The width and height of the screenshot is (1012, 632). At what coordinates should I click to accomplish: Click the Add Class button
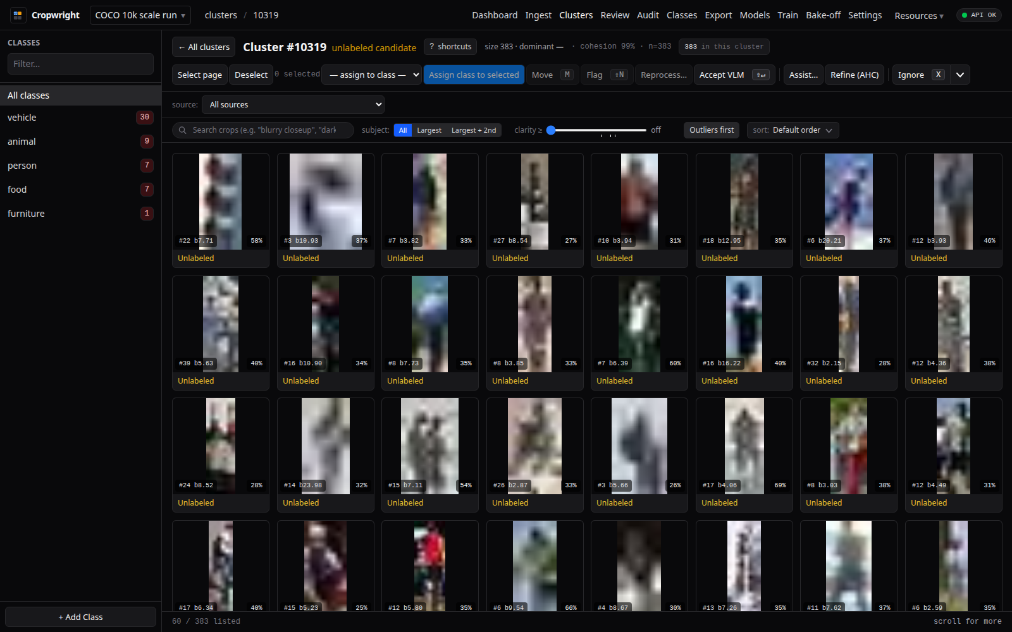pyautogui.click(x=80, y=617)
